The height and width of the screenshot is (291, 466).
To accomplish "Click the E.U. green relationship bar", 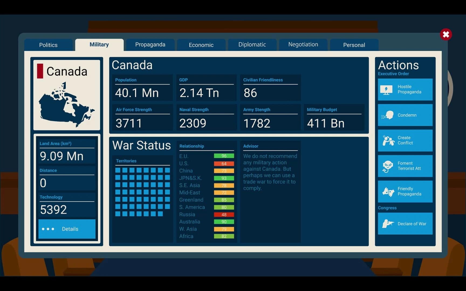I will click(x=224, y=156).
